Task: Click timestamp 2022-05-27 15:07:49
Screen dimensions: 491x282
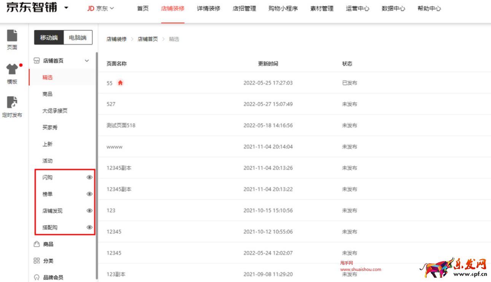Action: click(x=268, y=104)
